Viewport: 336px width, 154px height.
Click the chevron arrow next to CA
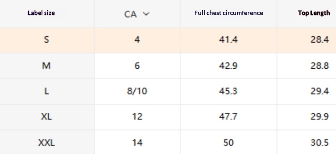pos(146,14)
